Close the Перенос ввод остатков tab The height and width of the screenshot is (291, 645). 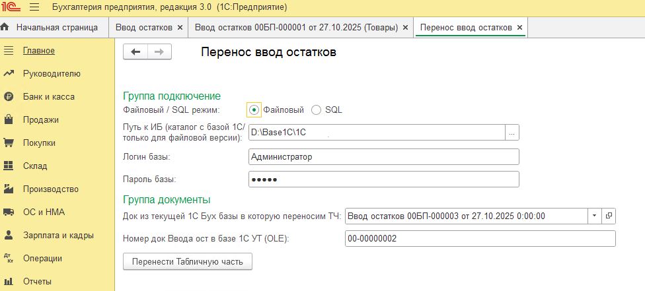519,28
